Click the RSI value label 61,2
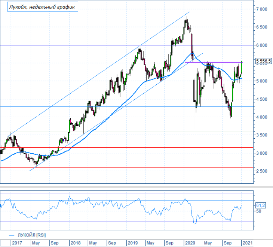 point(261,205)
